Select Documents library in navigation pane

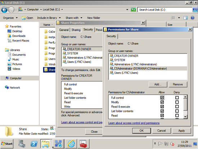pos(19,55)
